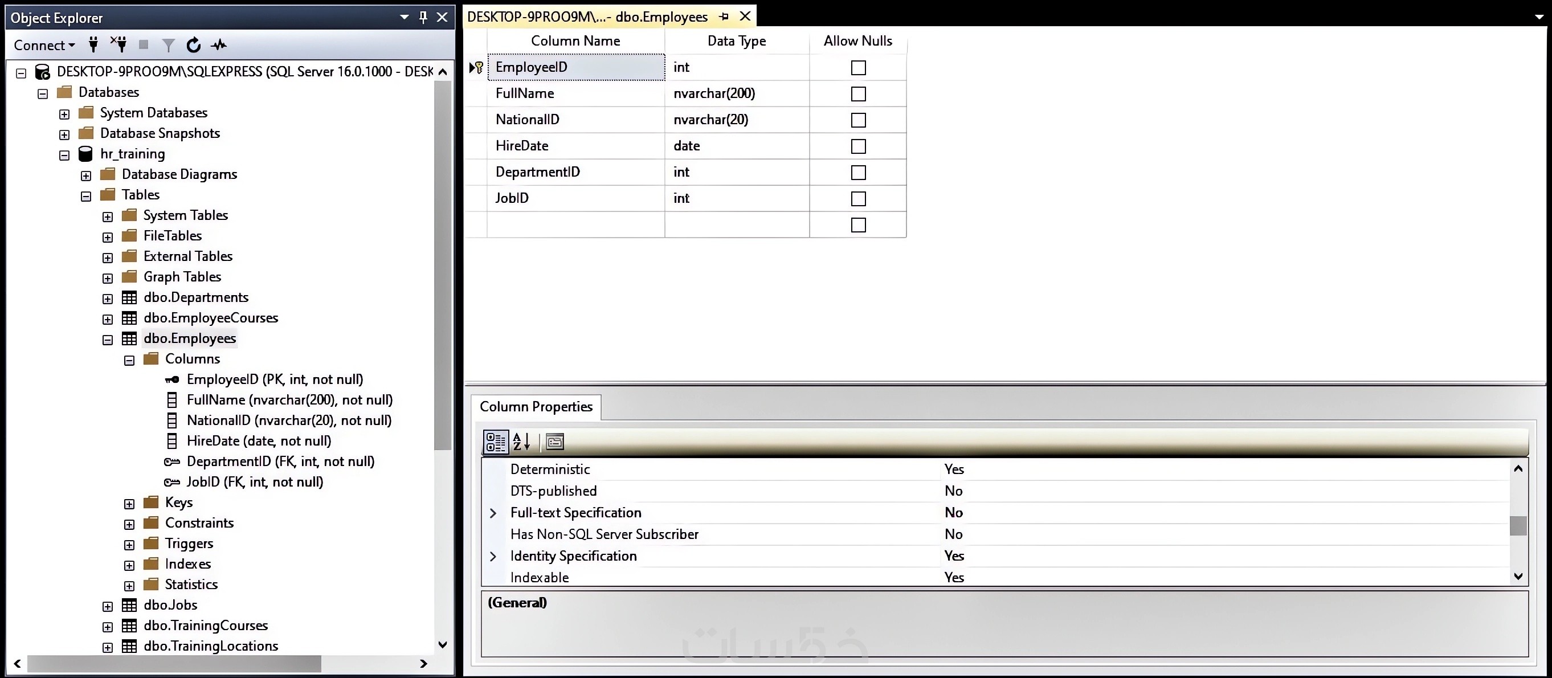Toggle Allow Nulls for FullName column
Image resolution: width=1552 pixels, height=678 pixels.
(x=858, y=94)
